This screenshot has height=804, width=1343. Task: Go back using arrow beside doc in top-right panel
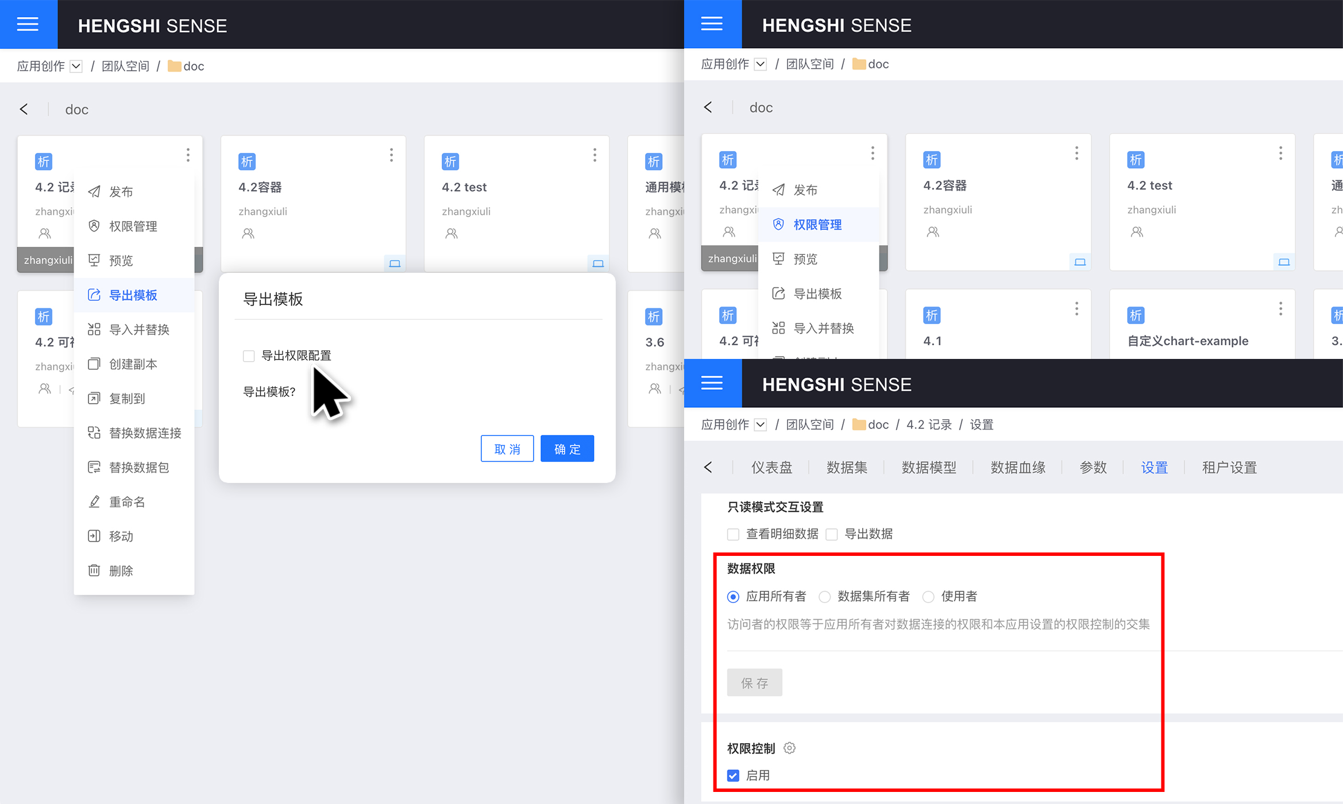(x=708, y=107)
